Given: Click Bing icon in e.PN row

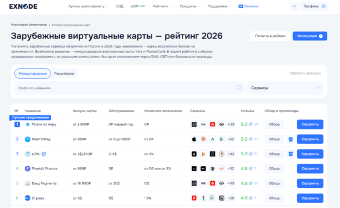Looking at the screenshot, I should point(203,154).
